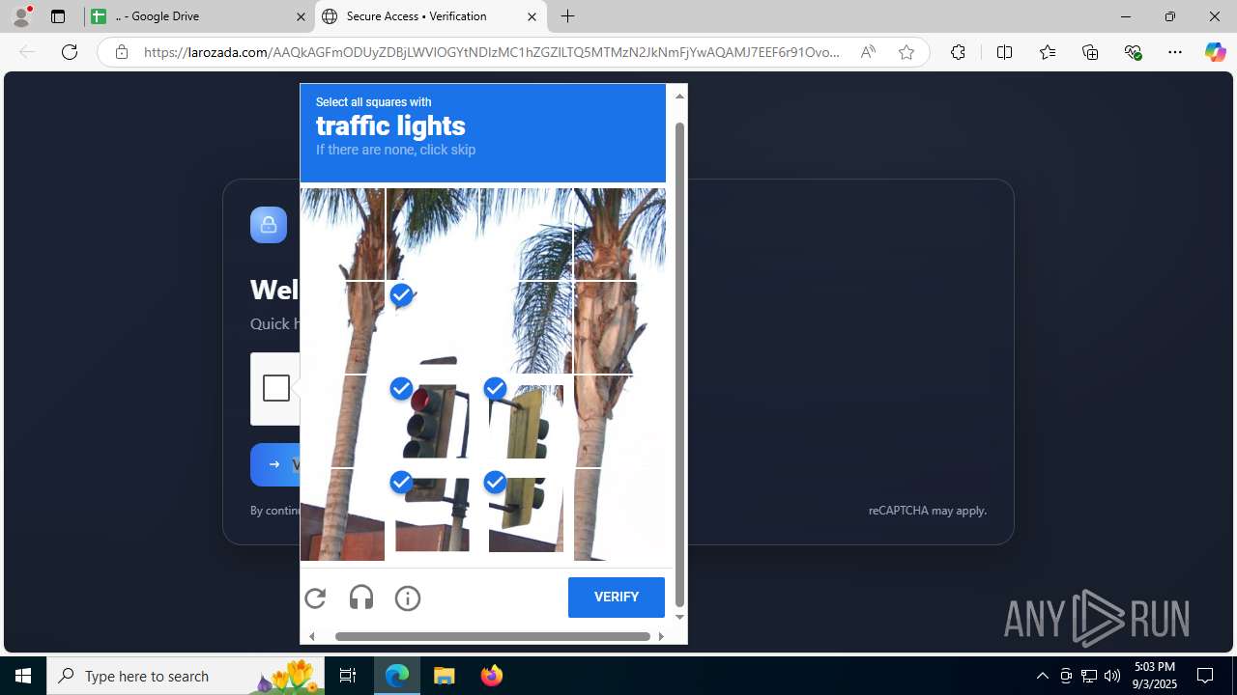The image size is (1237, 695).
Task: Open the clock showing 5:03 PM
Action: coord(1155,676)
